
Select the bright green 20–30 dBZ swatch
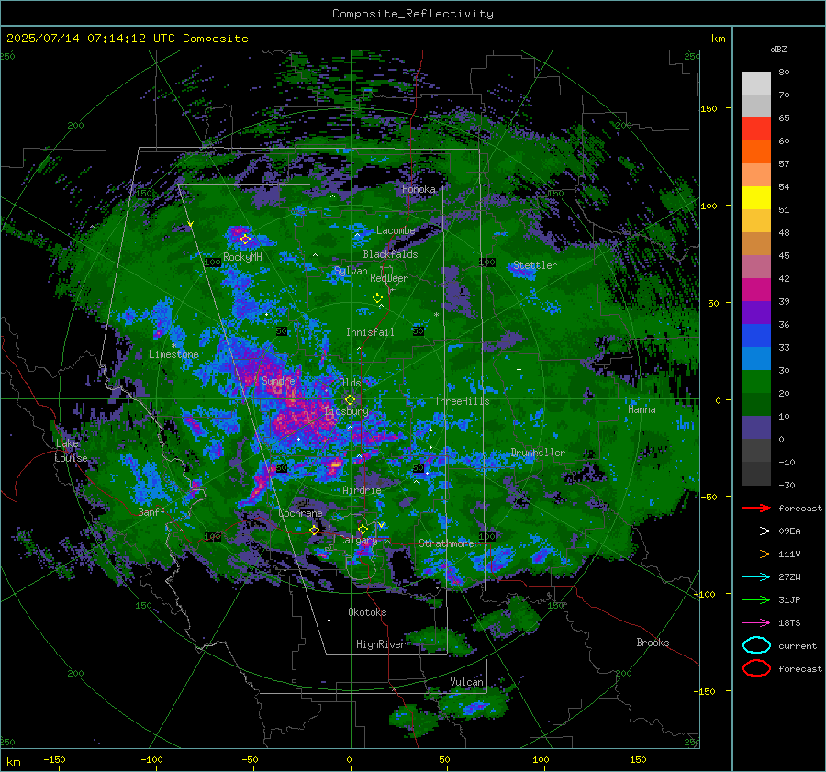756,382
